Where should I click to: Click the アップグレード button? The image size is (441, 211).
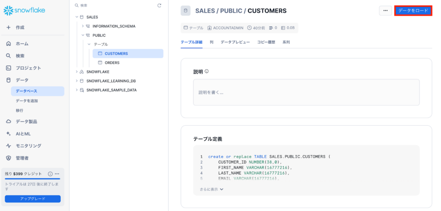(x=33, y=199)
